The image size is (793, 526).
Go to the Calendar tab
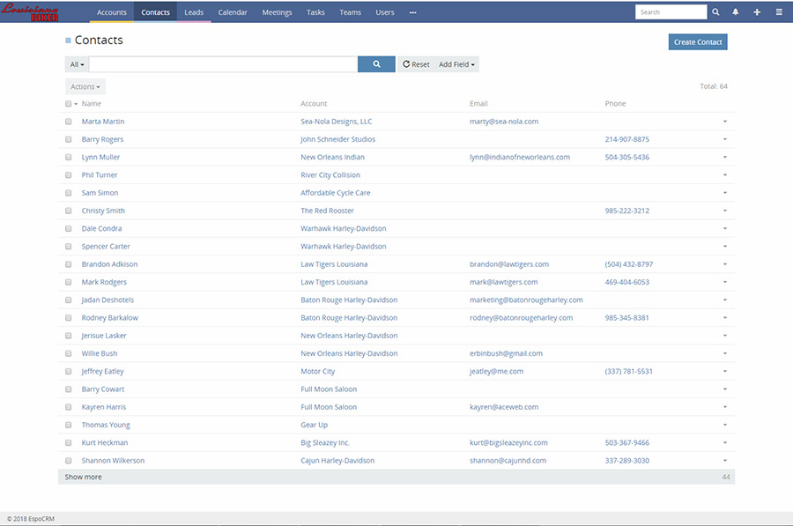(233, 12)
